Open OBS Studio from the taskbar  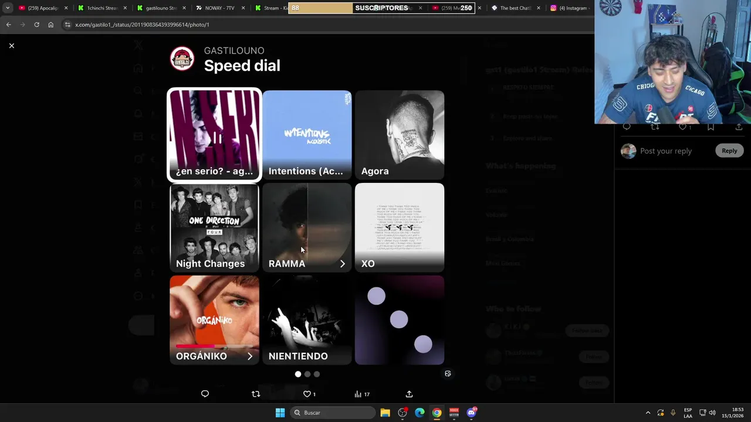pyautogui.click(x=402, y=413)
